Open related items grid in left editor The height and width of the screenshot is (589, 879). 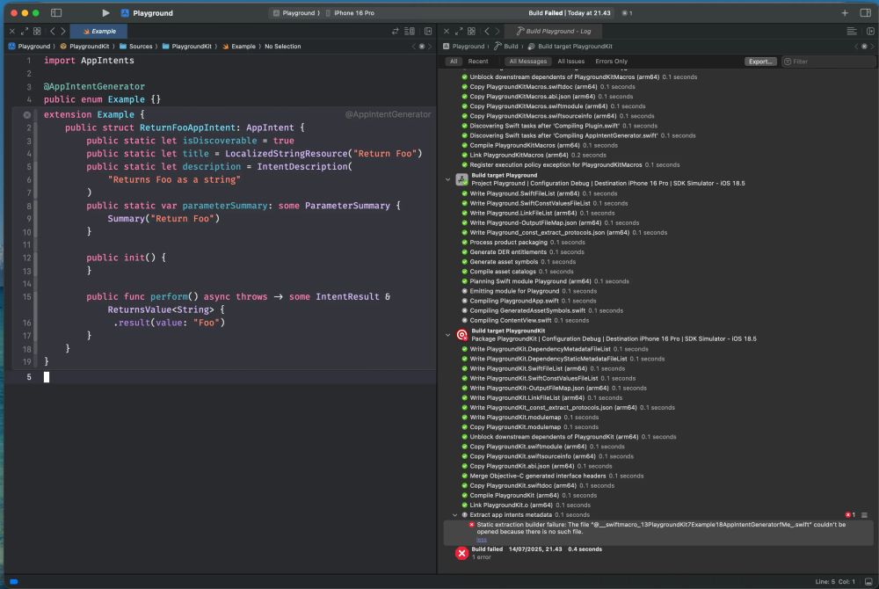click(37, 32)
